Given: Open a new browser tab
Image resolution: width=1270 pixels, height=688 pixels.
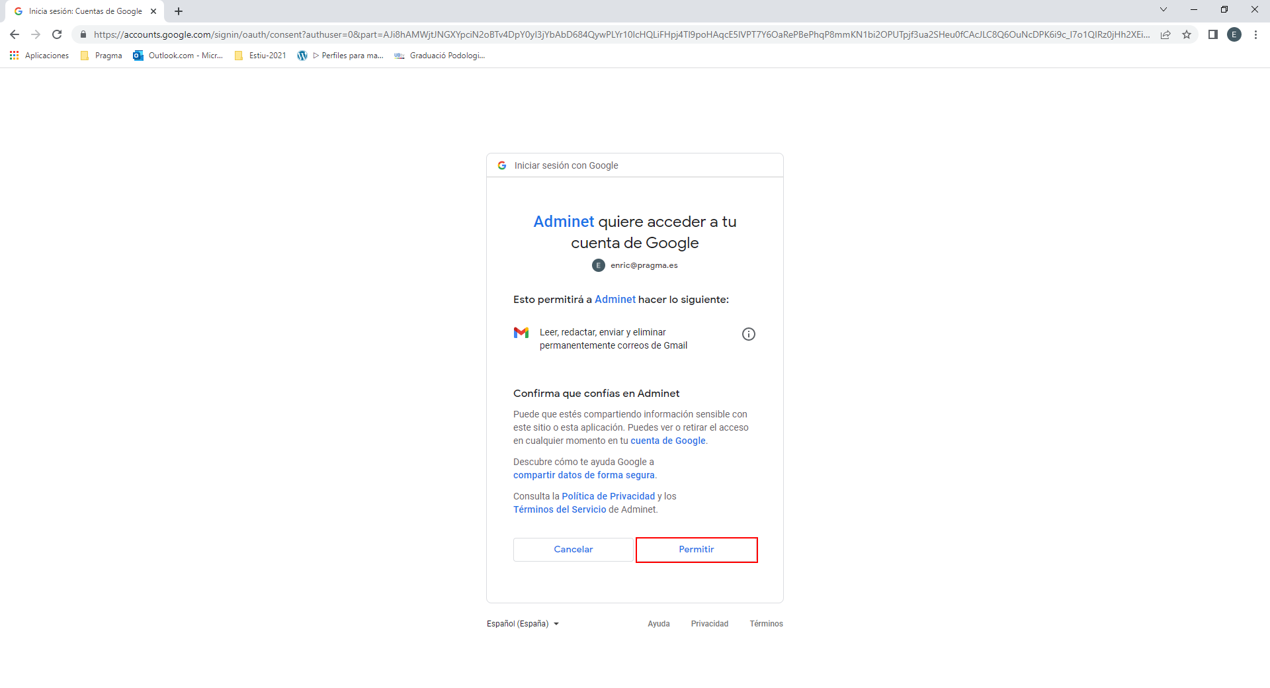Looking at the screenshot, I should pos(179,11).
